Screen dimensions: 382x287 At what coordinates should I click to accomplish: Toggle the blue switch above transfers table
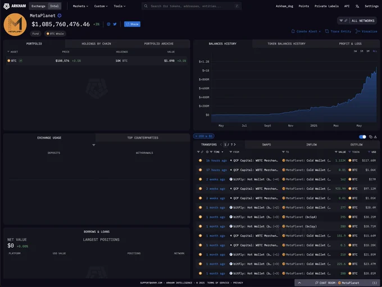362,136
